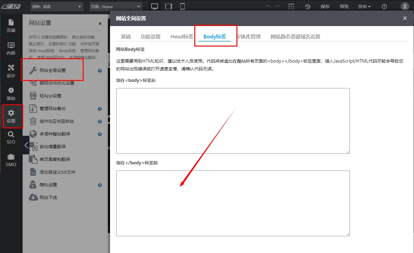
Task: Click the help question mark icon in top bar
Action: [x=384, y=7]
